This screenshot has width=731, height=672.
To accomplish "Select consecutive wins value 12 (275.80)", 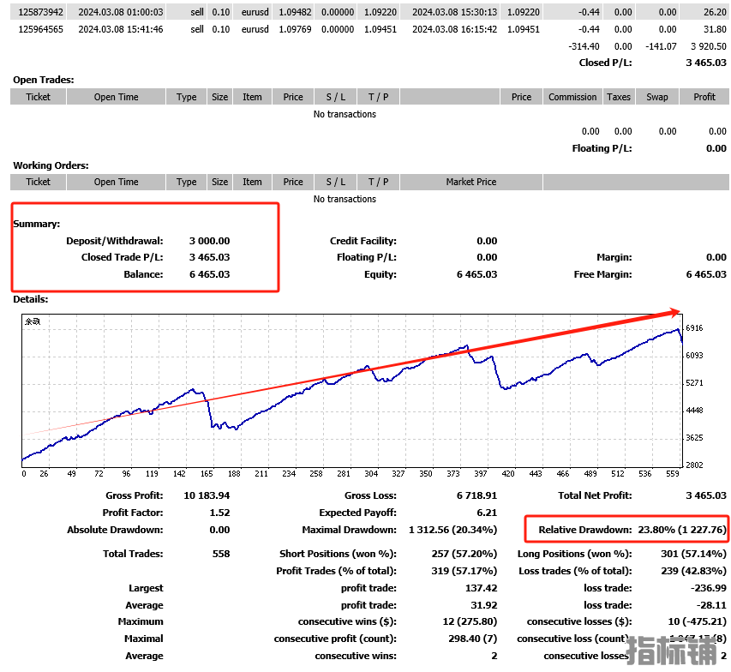I will click(470, 622).
